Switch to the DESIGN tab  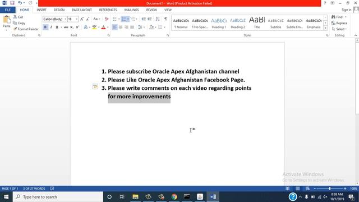coord(59,10)
